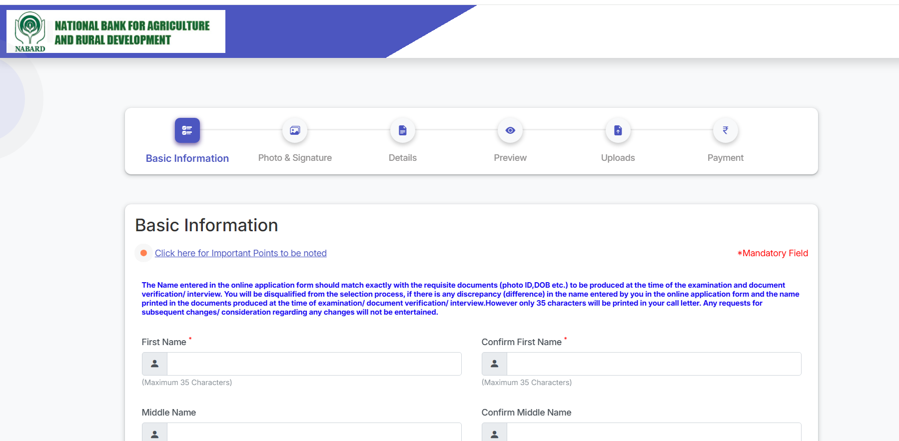Viewport: 899px width, 441px height.
Task: Open the Important Points to be noted link
Action: (x=240, y=253)
